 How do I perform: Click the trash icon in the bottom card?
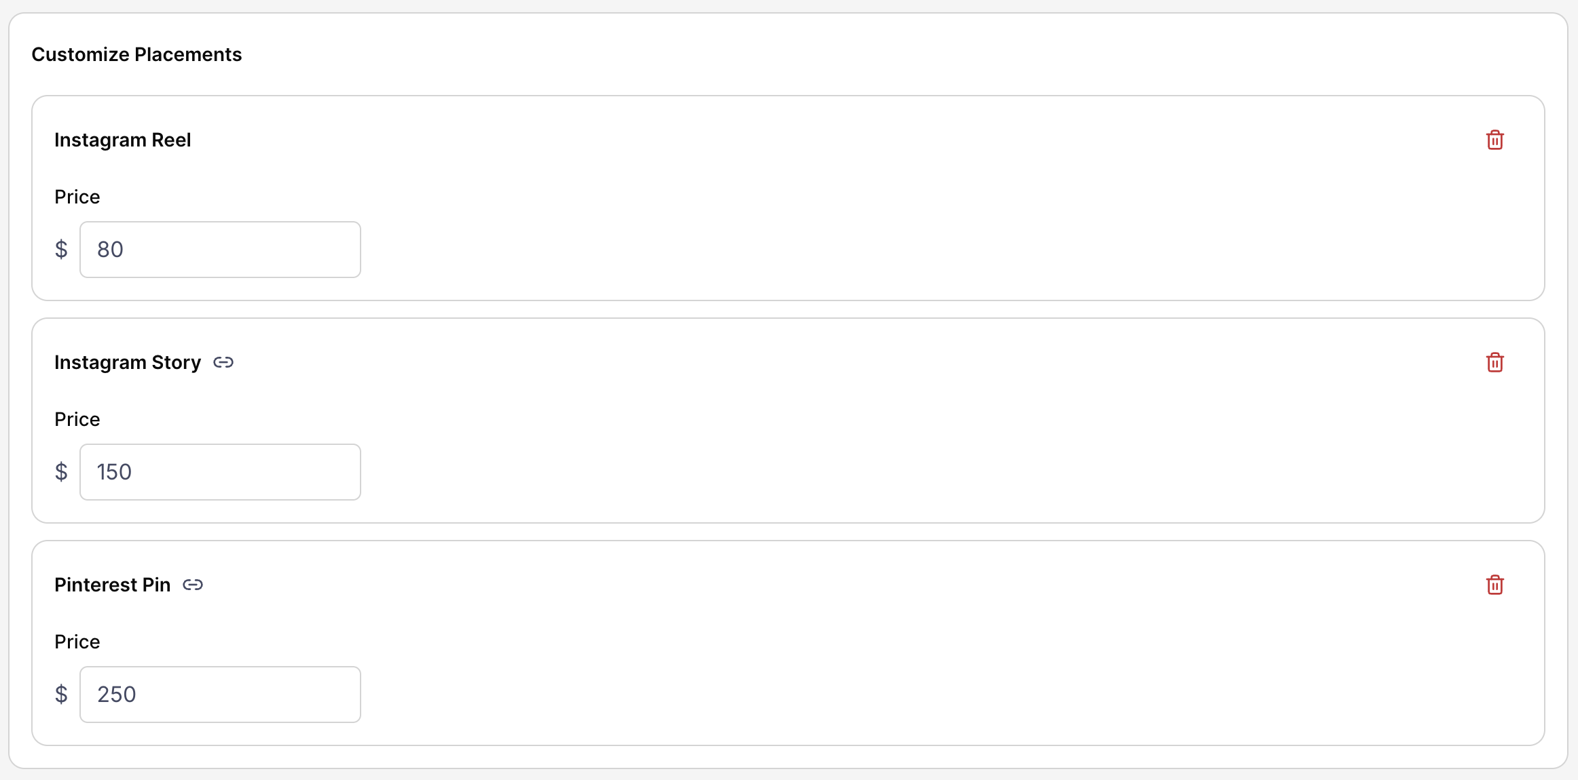click(x=1495, y=585)
